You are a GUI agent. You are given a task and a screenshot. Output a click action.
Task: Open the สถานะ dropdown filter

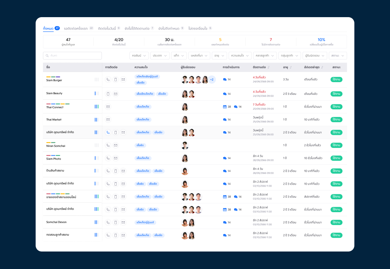pos(338,56)
